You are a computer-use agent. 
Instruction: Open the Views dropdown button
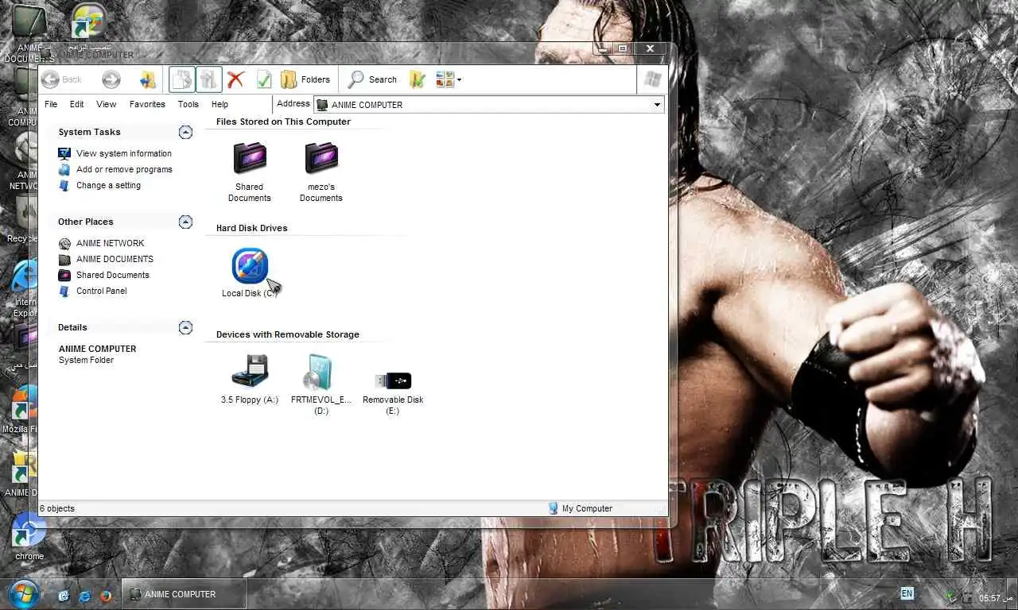449,79
